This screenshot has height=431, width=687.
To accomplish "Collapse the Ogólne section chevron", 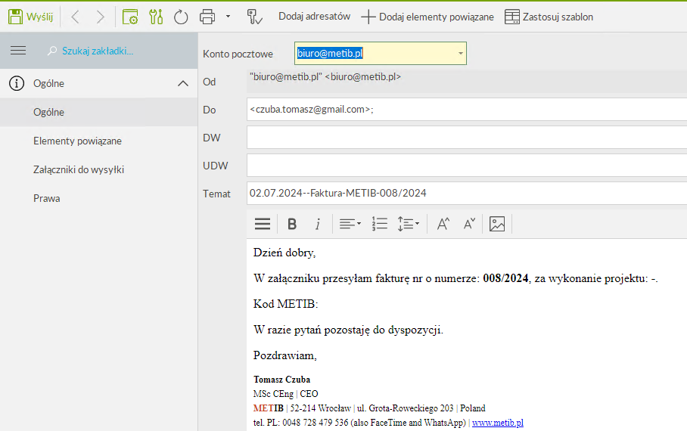I will 182,83.
